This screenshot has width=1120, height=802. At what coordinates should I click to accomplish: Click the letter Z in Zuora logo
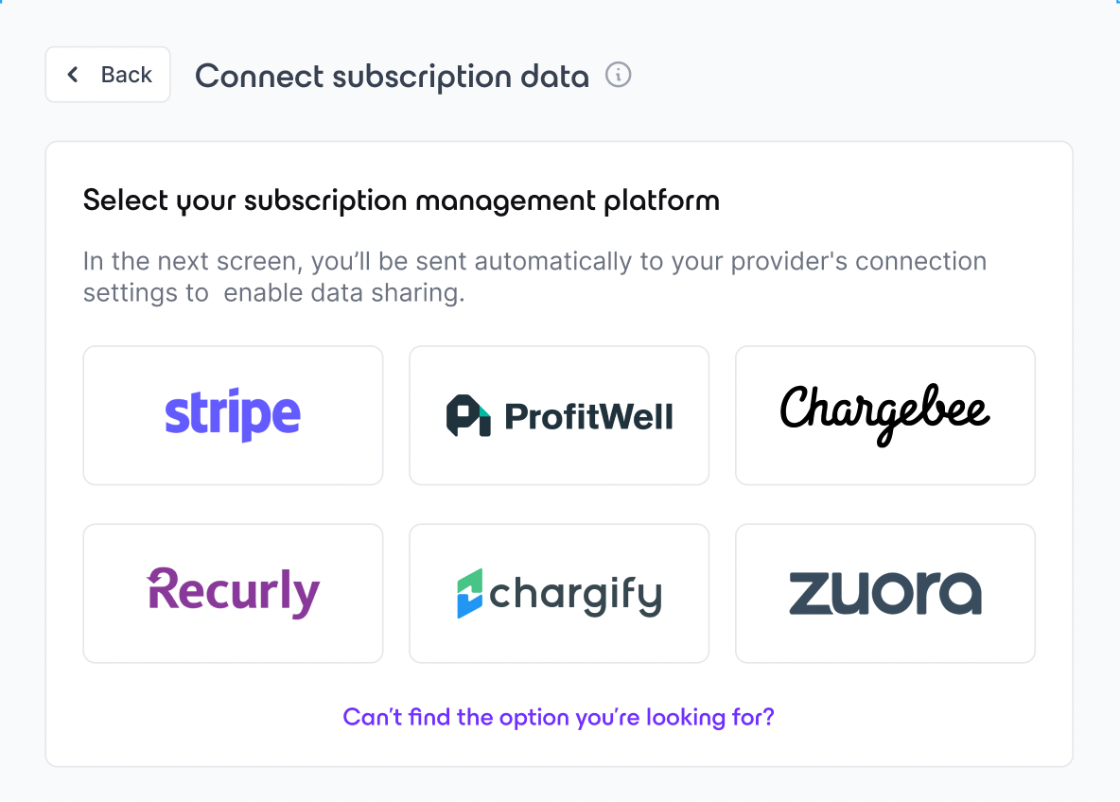[x=811, y=593]
